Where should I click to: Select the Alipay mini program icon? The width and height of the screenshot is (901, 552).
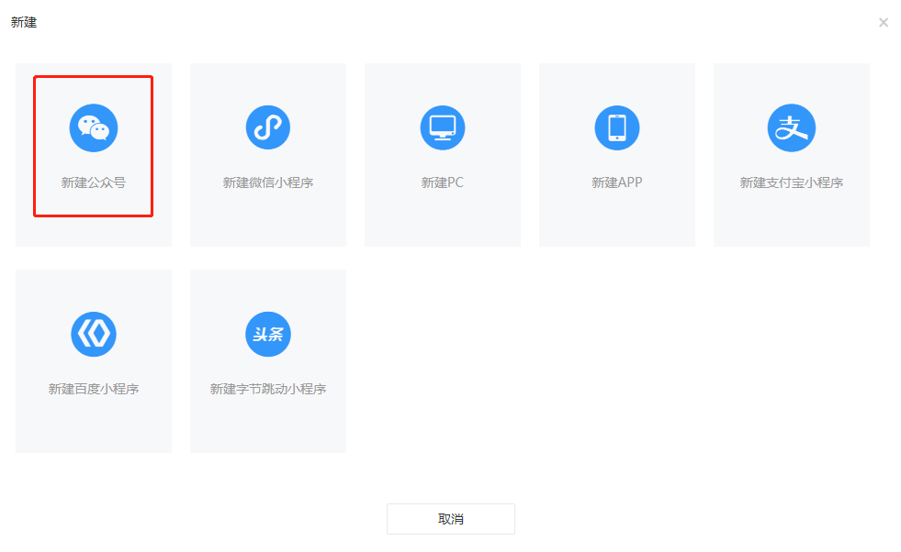[792, 128]
